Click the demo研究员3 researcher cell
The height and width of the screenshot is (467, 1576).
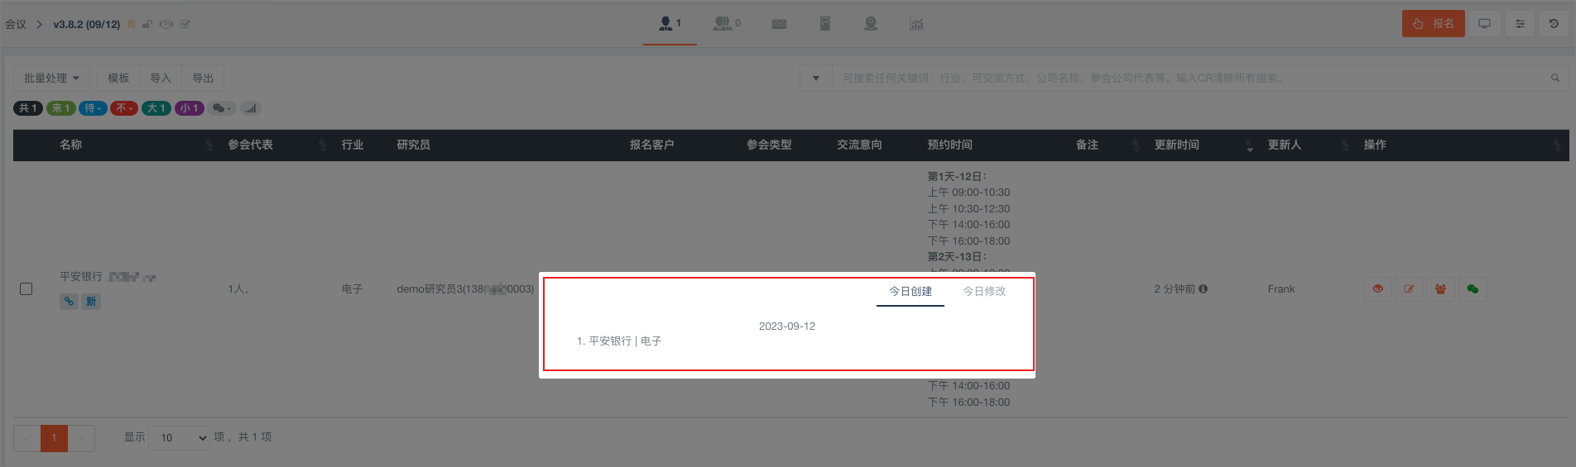465,289
